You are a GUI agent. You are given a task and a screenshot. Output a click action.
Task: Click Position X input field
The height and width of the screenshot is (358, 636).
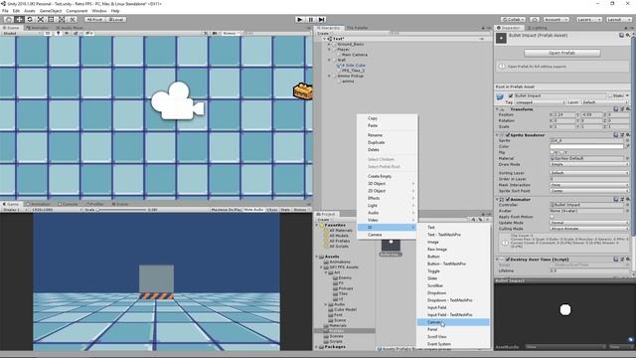[x=563, y=115]
